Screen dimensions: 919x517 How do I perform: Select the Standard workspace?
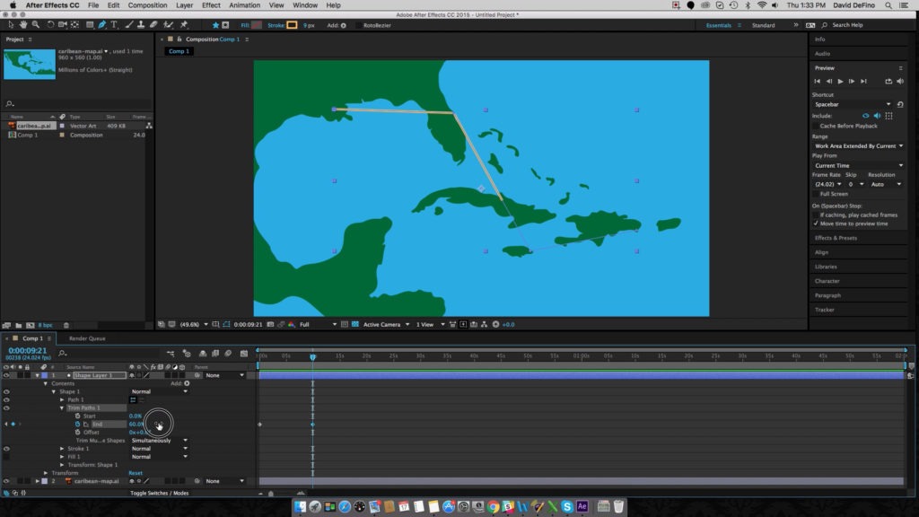pos(763,25)
